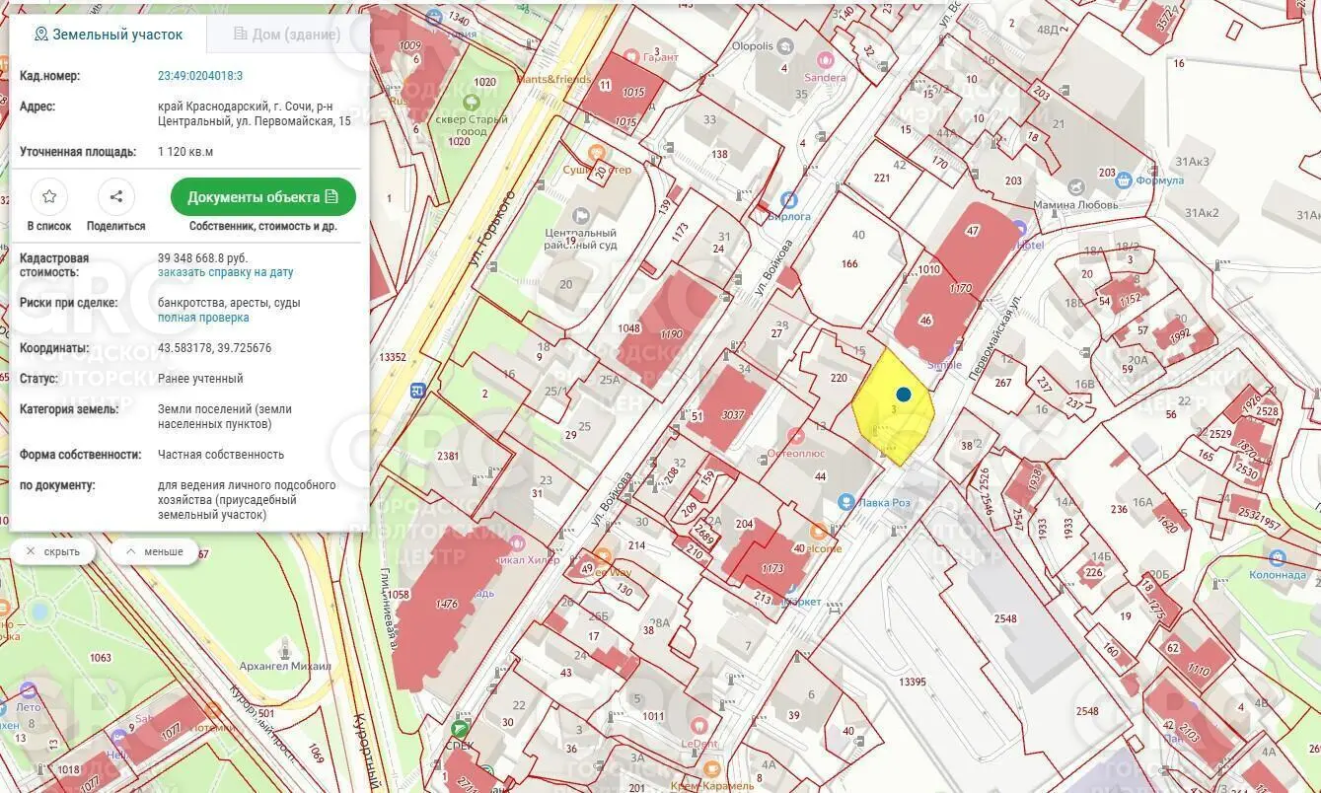
Task: Click the Центральный районный суд flag icon
Action: click(x=581, y=216)
